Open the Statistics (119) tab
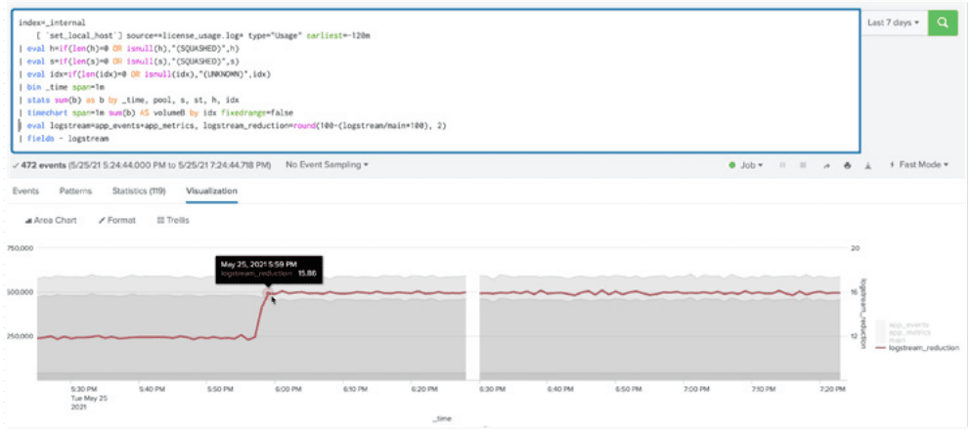The height and width of the screenshot is (430, 972). tap(140, 192)
